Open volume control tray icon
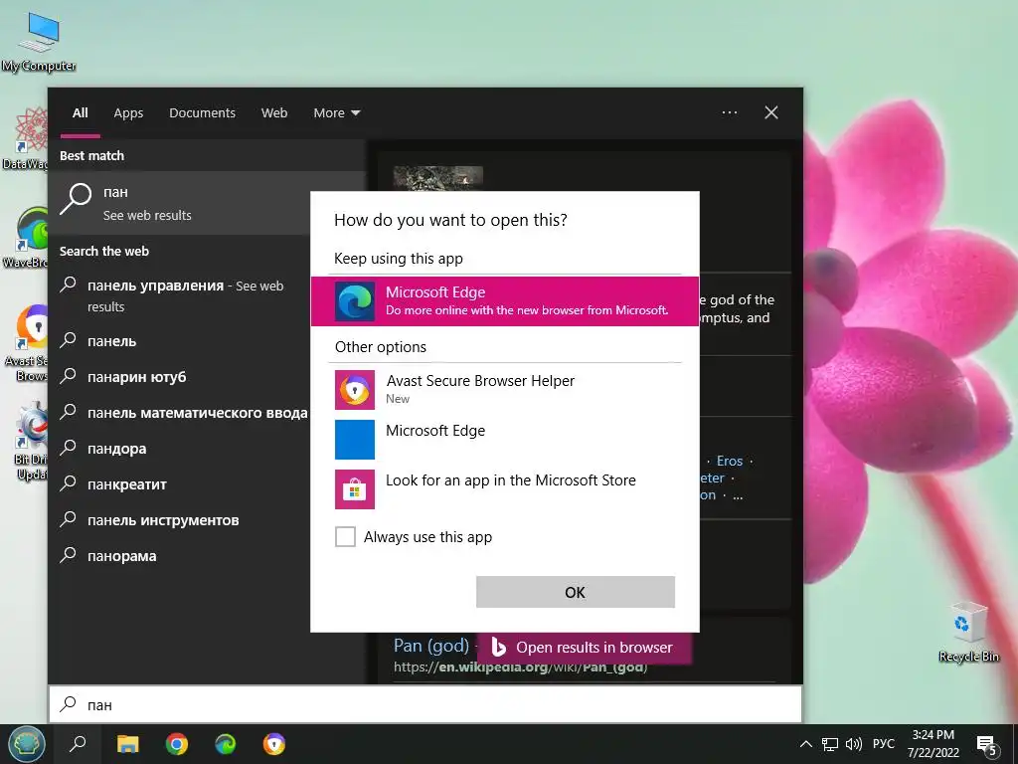The height and width of the screenshot is (764, 1018). coord(854,744)
